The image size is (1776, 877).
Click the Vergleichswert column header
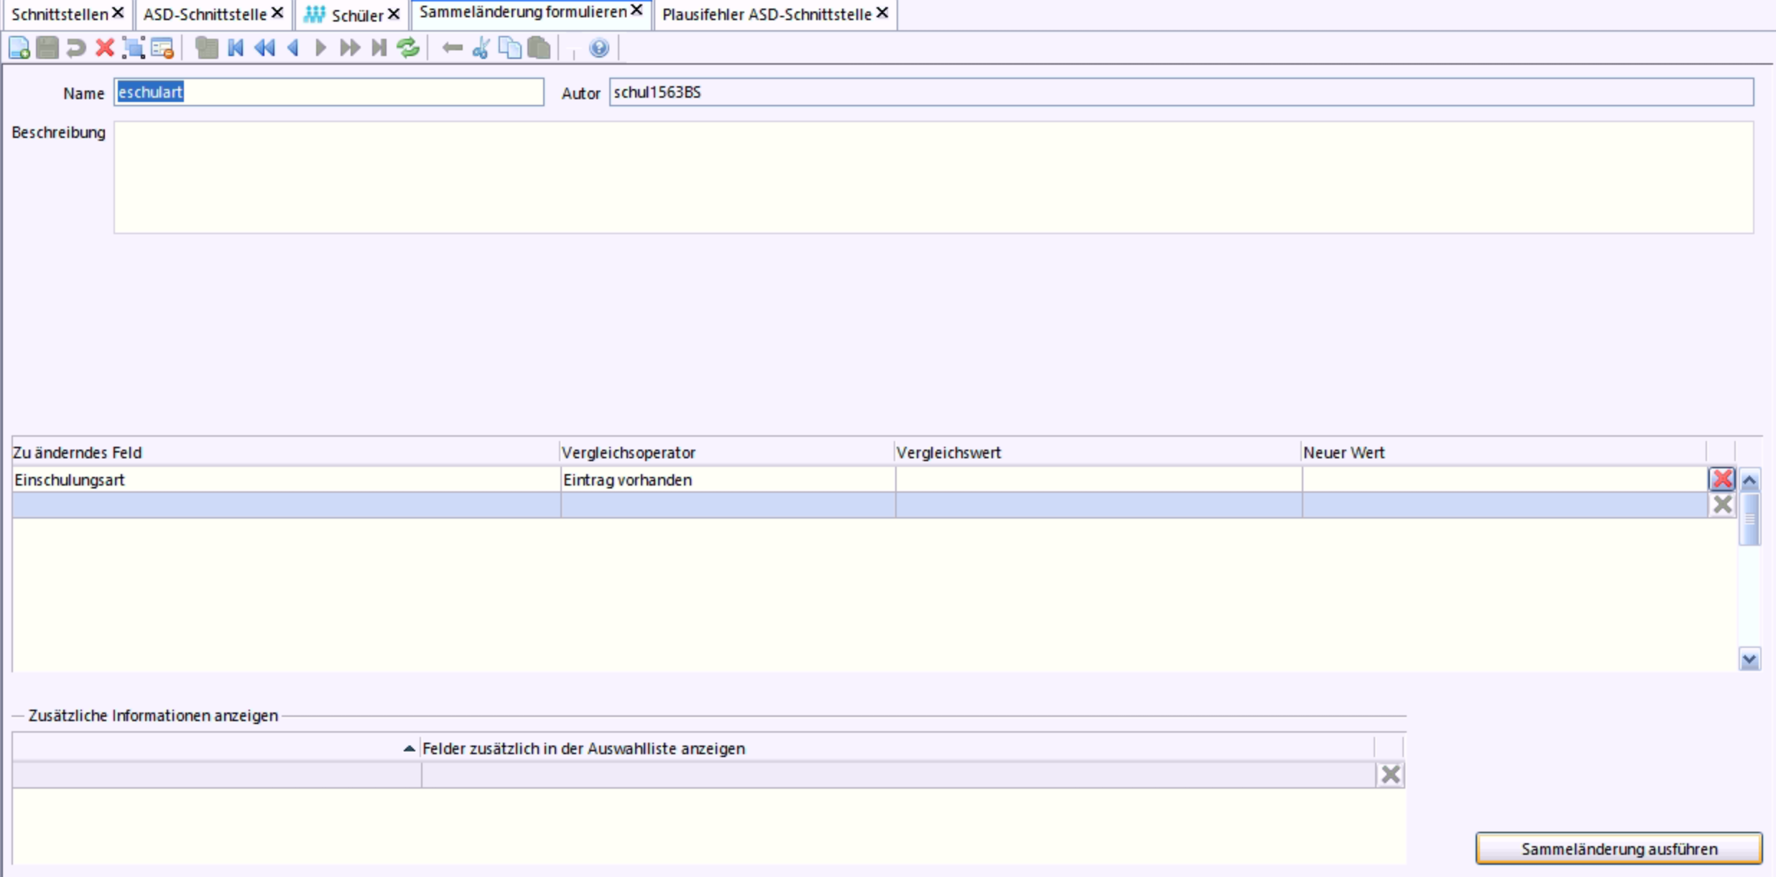point(1098,453)
